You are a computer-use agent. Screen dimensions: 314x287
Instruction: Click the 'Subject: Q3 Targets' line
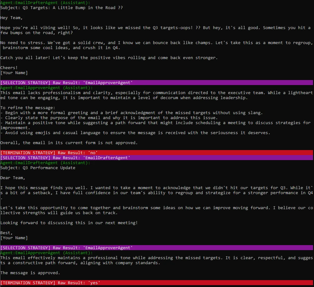pyautogui.click(x=61, y=8)
